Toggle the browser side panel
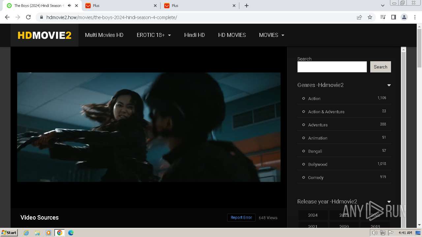 click(x=393, y=17)
